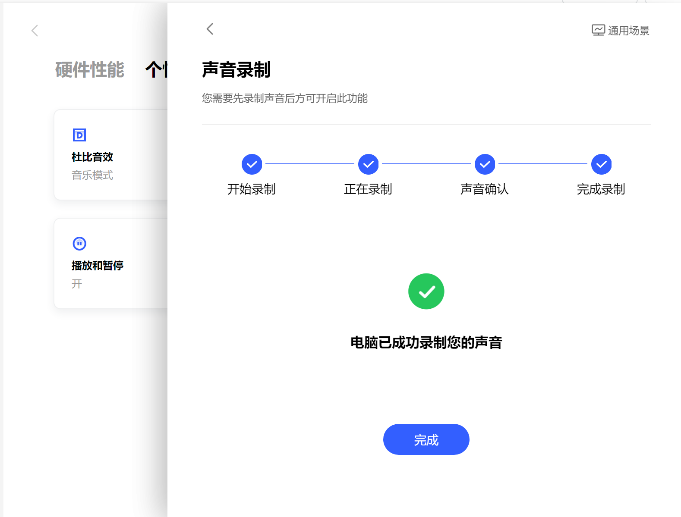Click the 声音确认 step label
This screenshot has width=681, height=517.
click(x=485, y=189)
